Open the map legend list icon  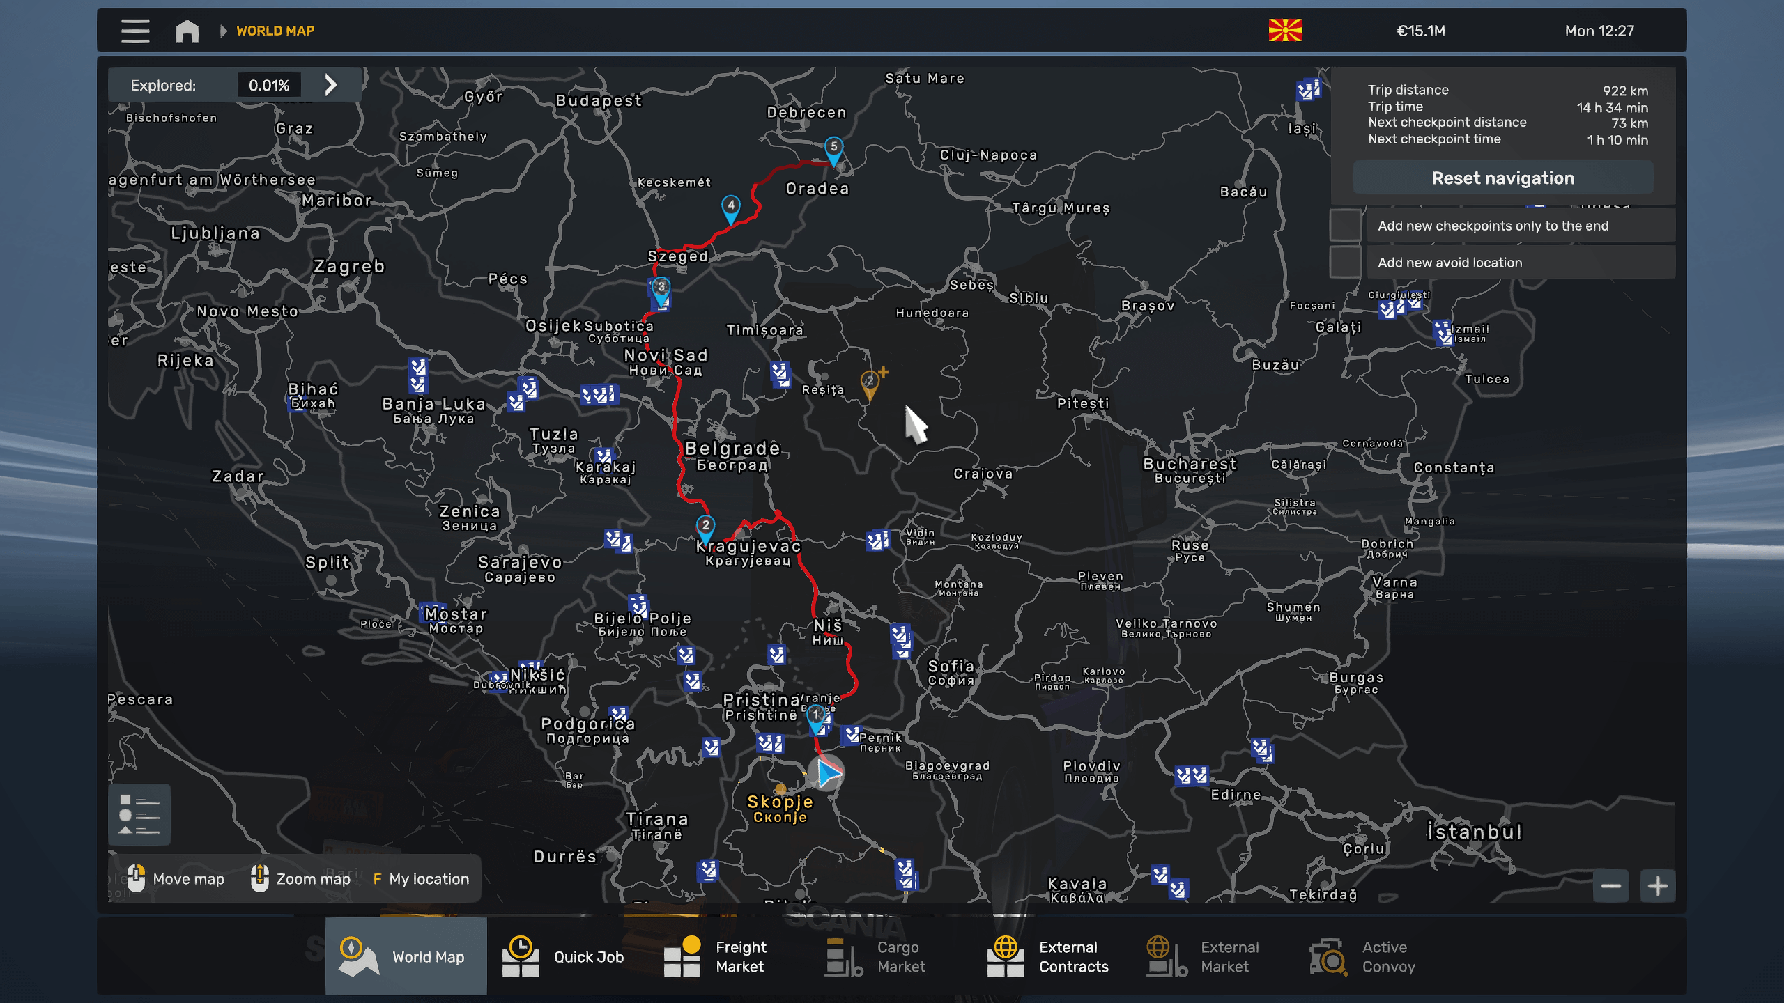point(139,814)
